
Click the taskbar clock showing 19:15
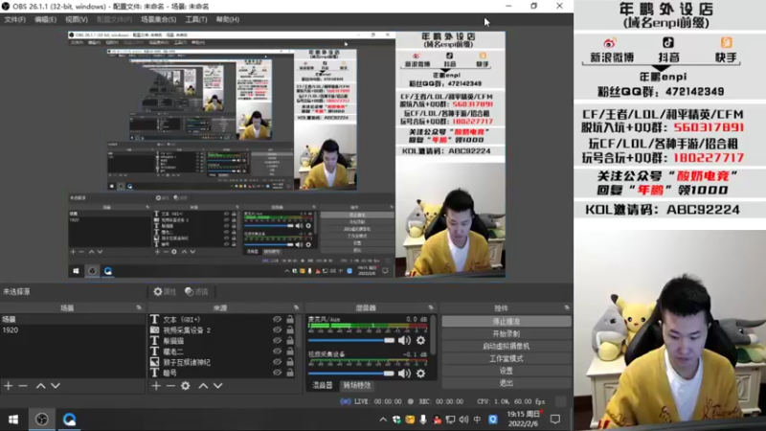tap(523, 419)
